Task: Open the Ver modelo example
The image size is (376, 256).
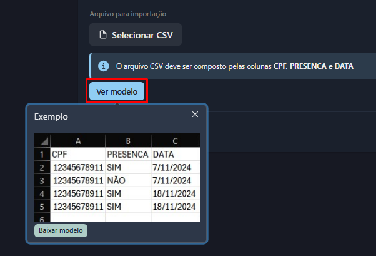Action: (x=117, y=91)
